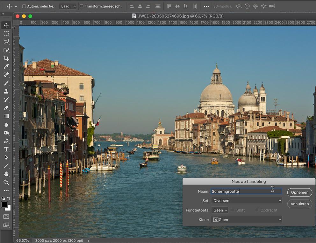316x243 pixels.
Task: Click the Naam text field
Action: click(246, 191)
